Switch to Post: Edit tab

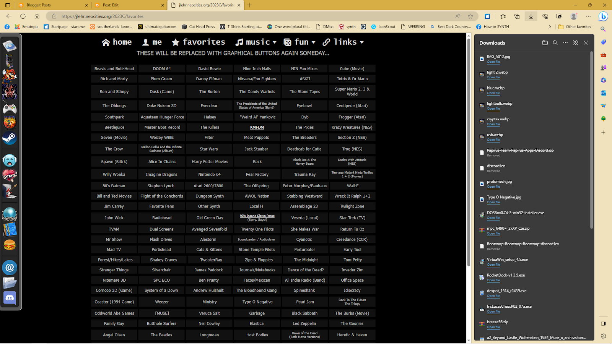click(129, 5)
